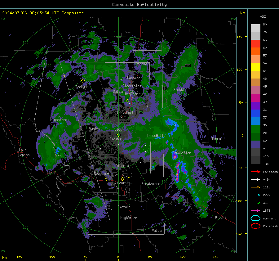Click the storm cell near Lake Louise

click(57, 150)
